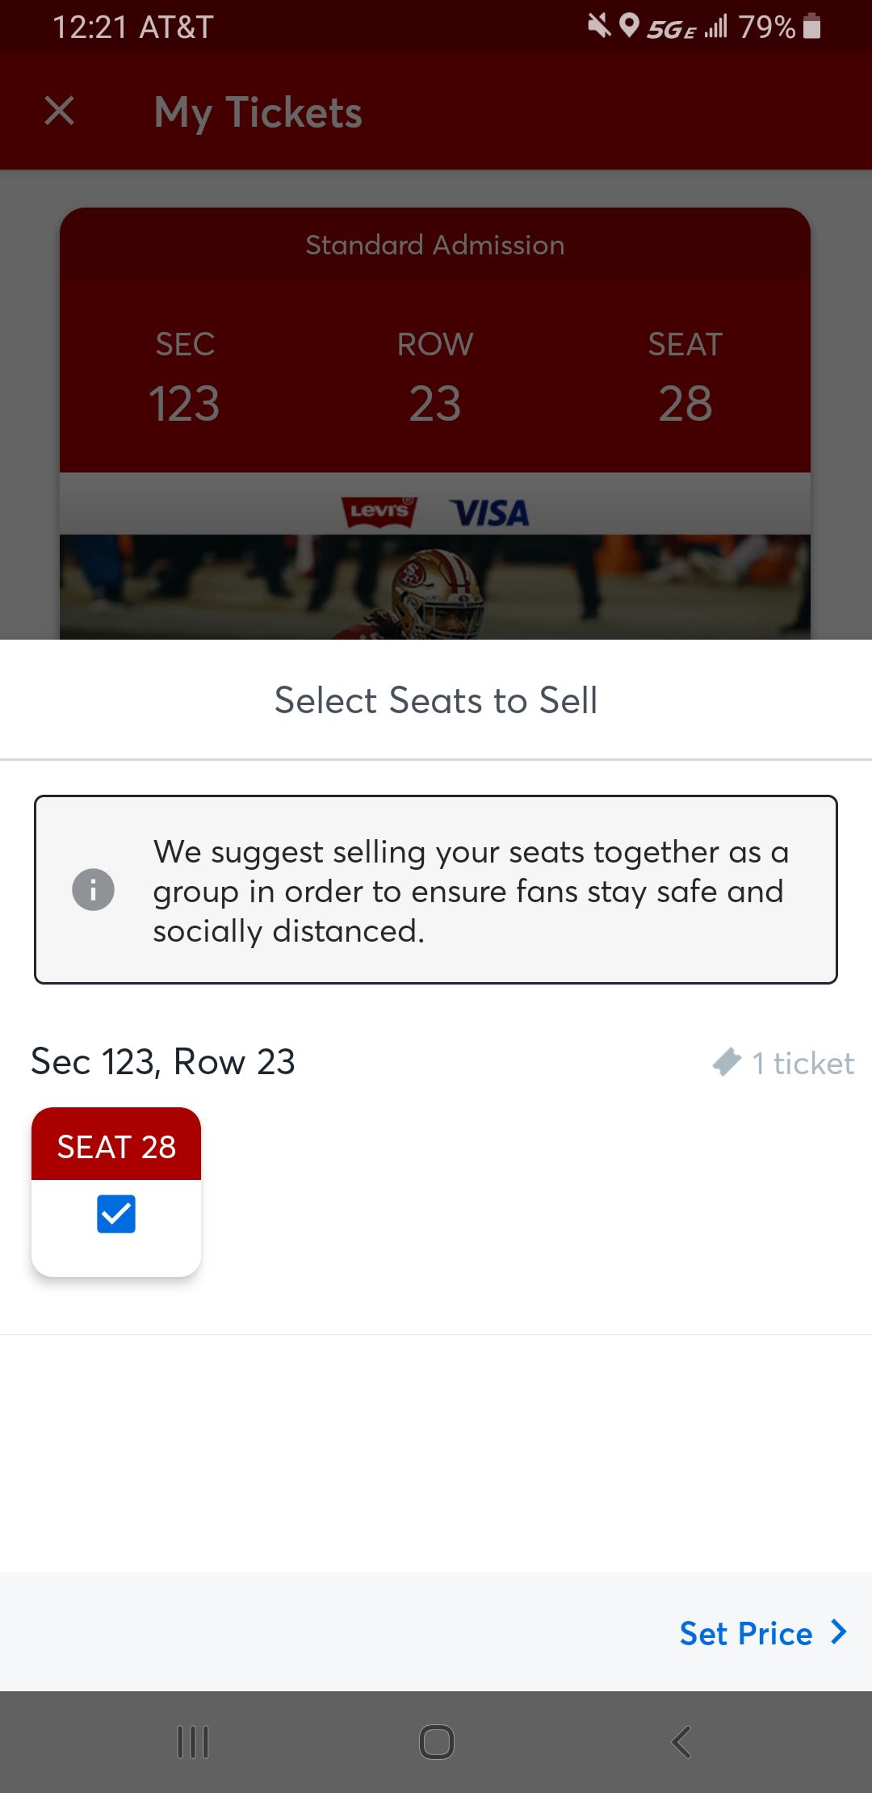Image resolution: width=872 pixels, height=1793 pixels.
Task: Tap the Set Price button
Action: pos(746,1633)
